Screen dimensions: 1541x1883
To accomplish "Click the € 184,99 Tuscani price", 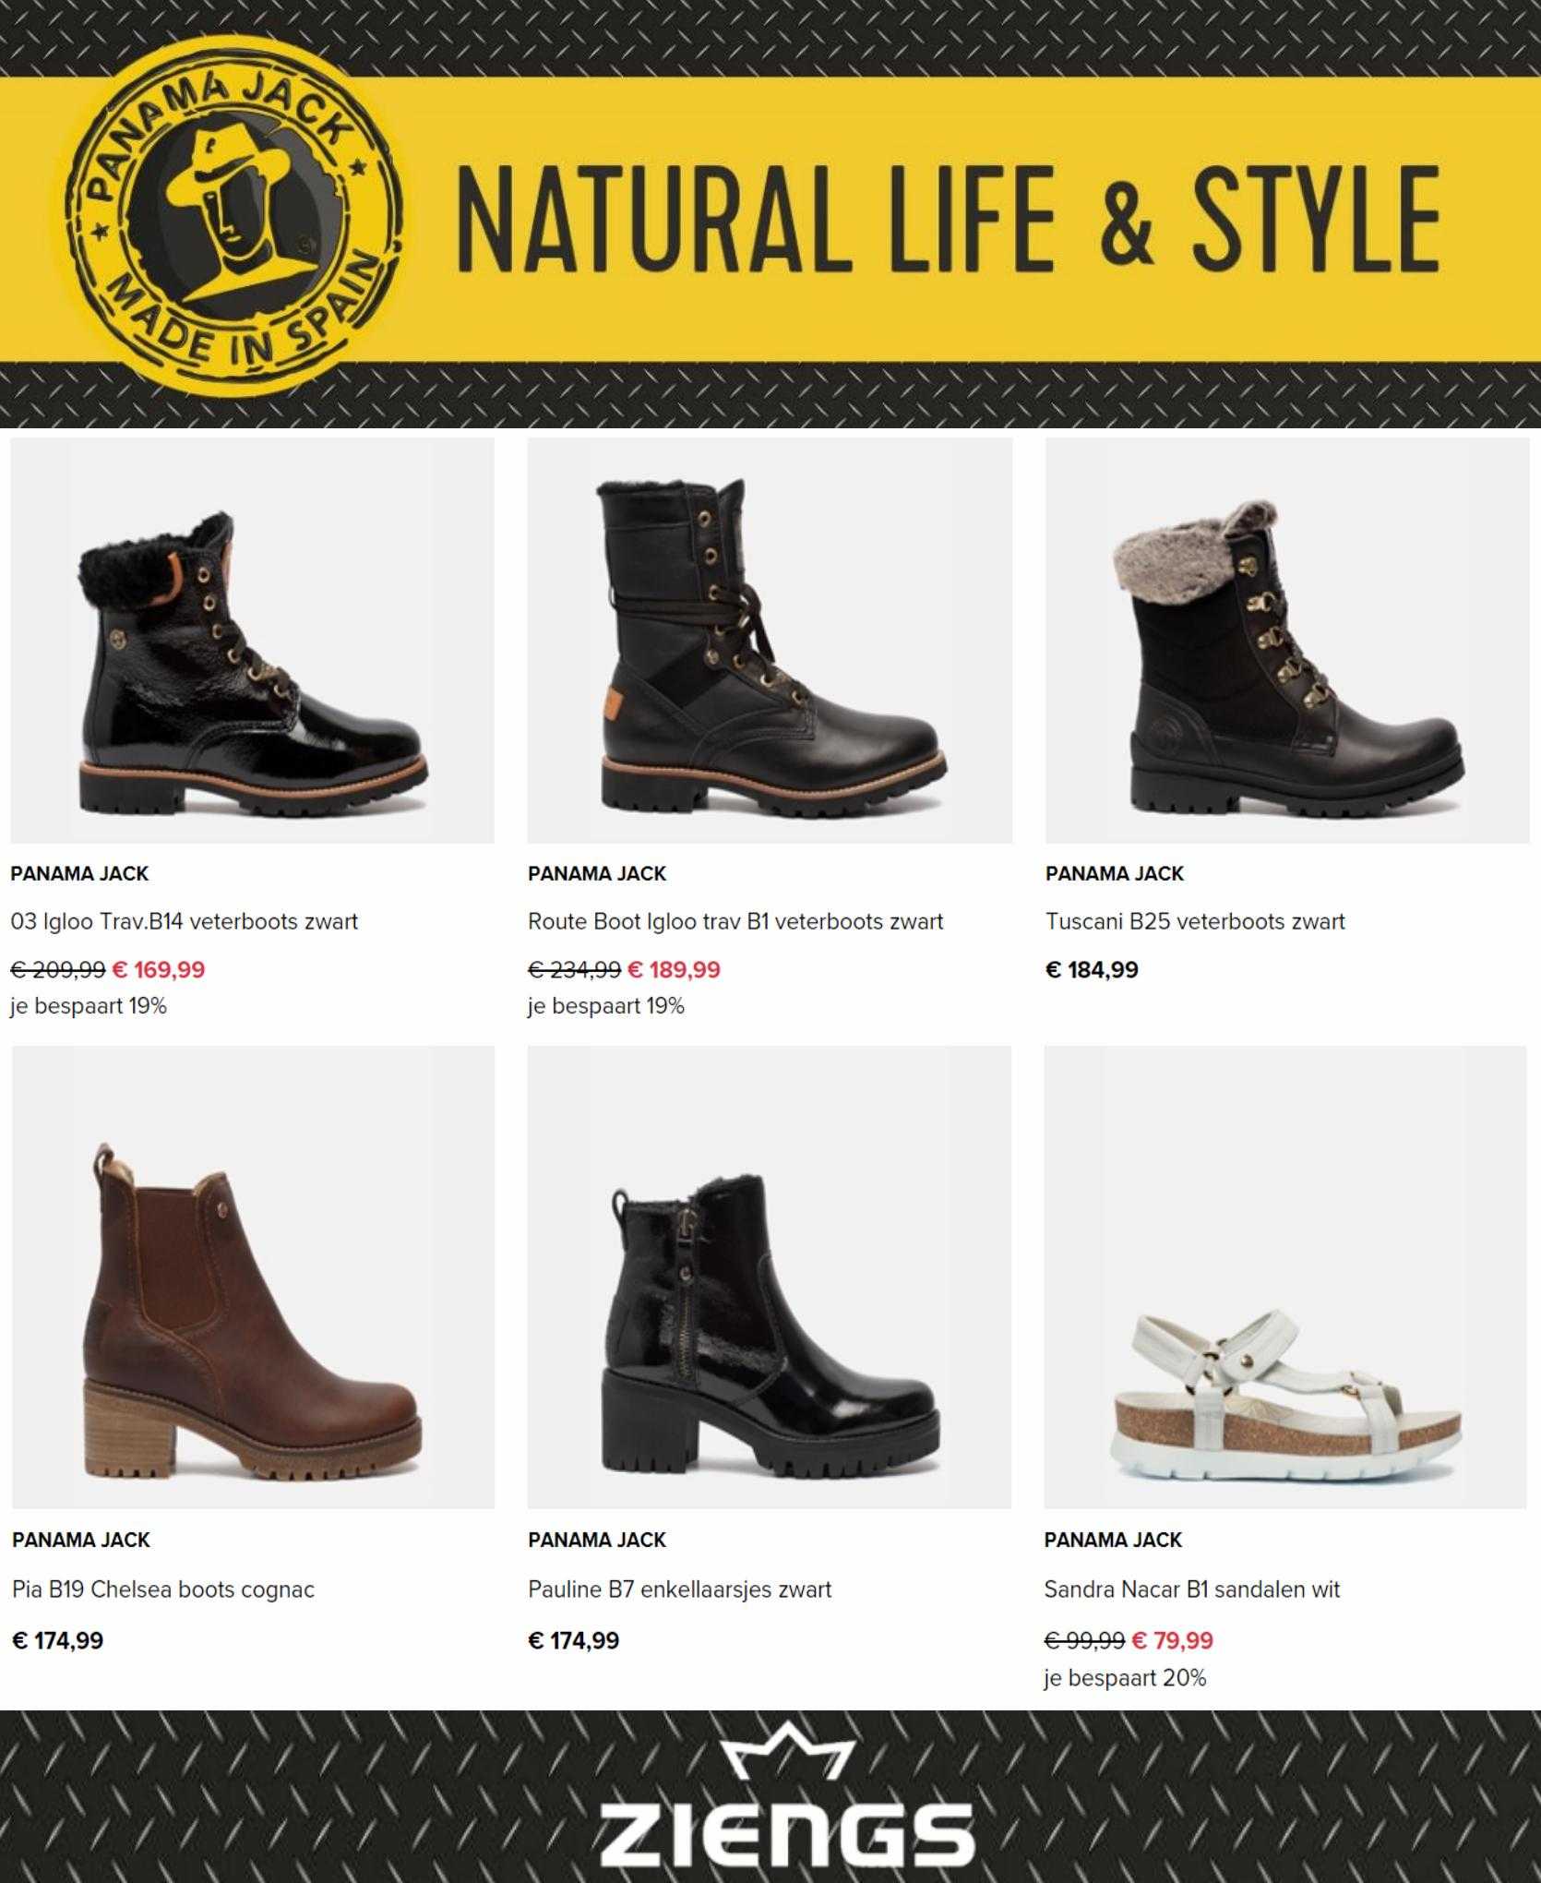I will 1092,969.
